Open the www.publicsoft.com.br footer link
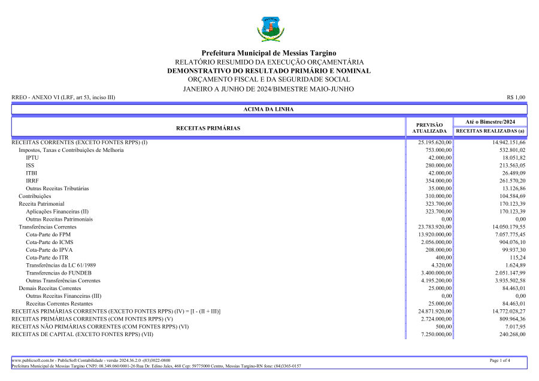Screen dimensions: 539x381 (x=34, y=361)
